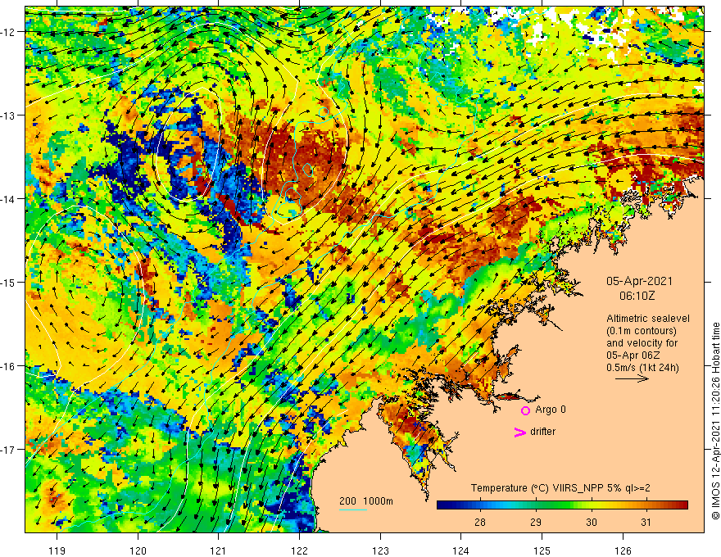
Task: Click the 120 longitude axis label
Action: (x=138, y=550)
